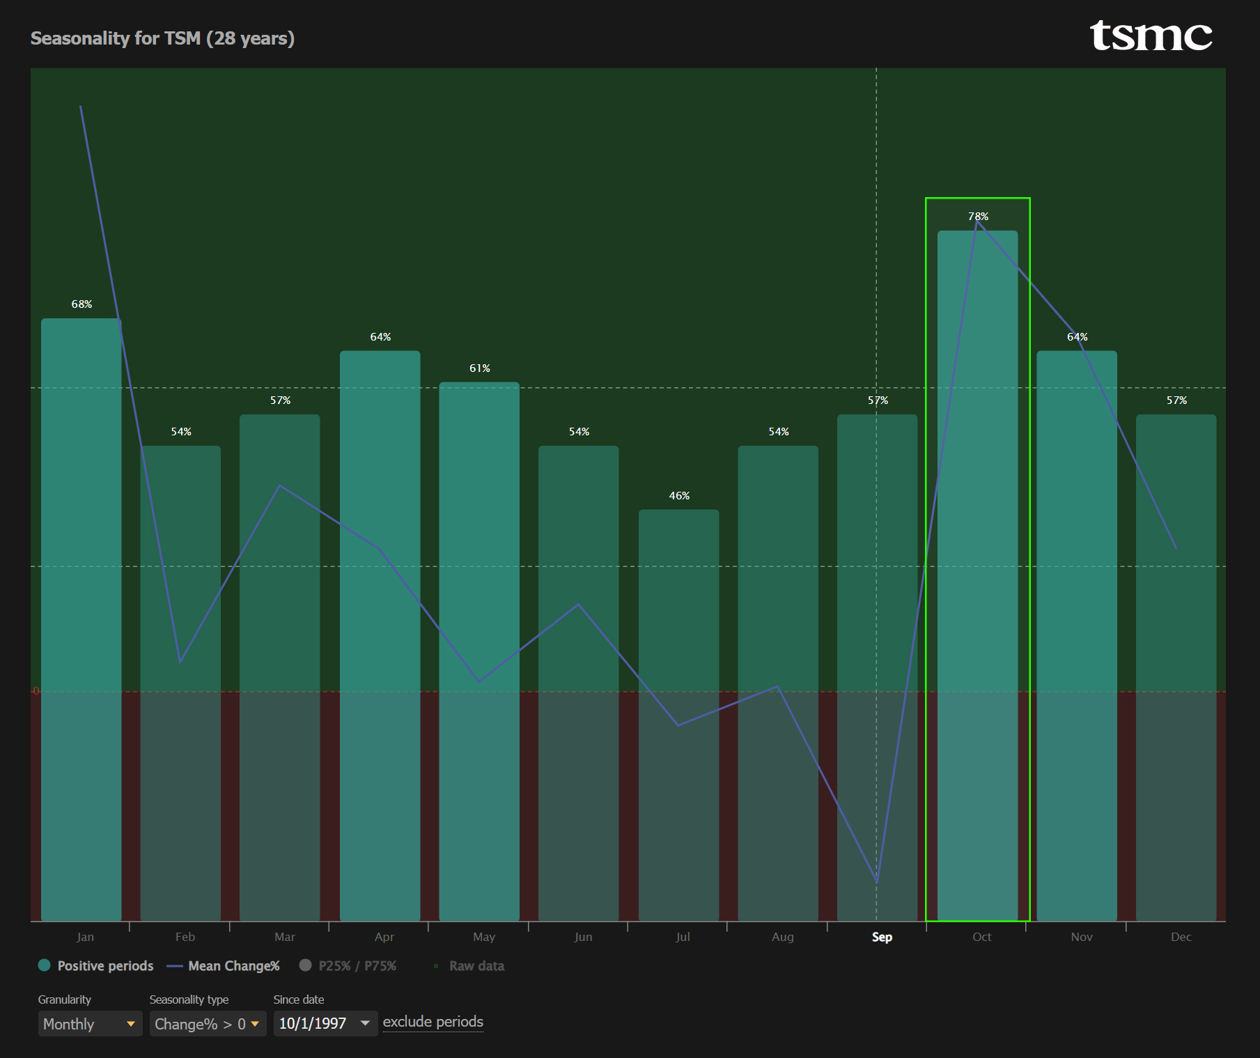Click the Dec label on the x-axis
Viewport: 1260px width, 1058px height.
pyautogui.click(x=1181, y=937)
